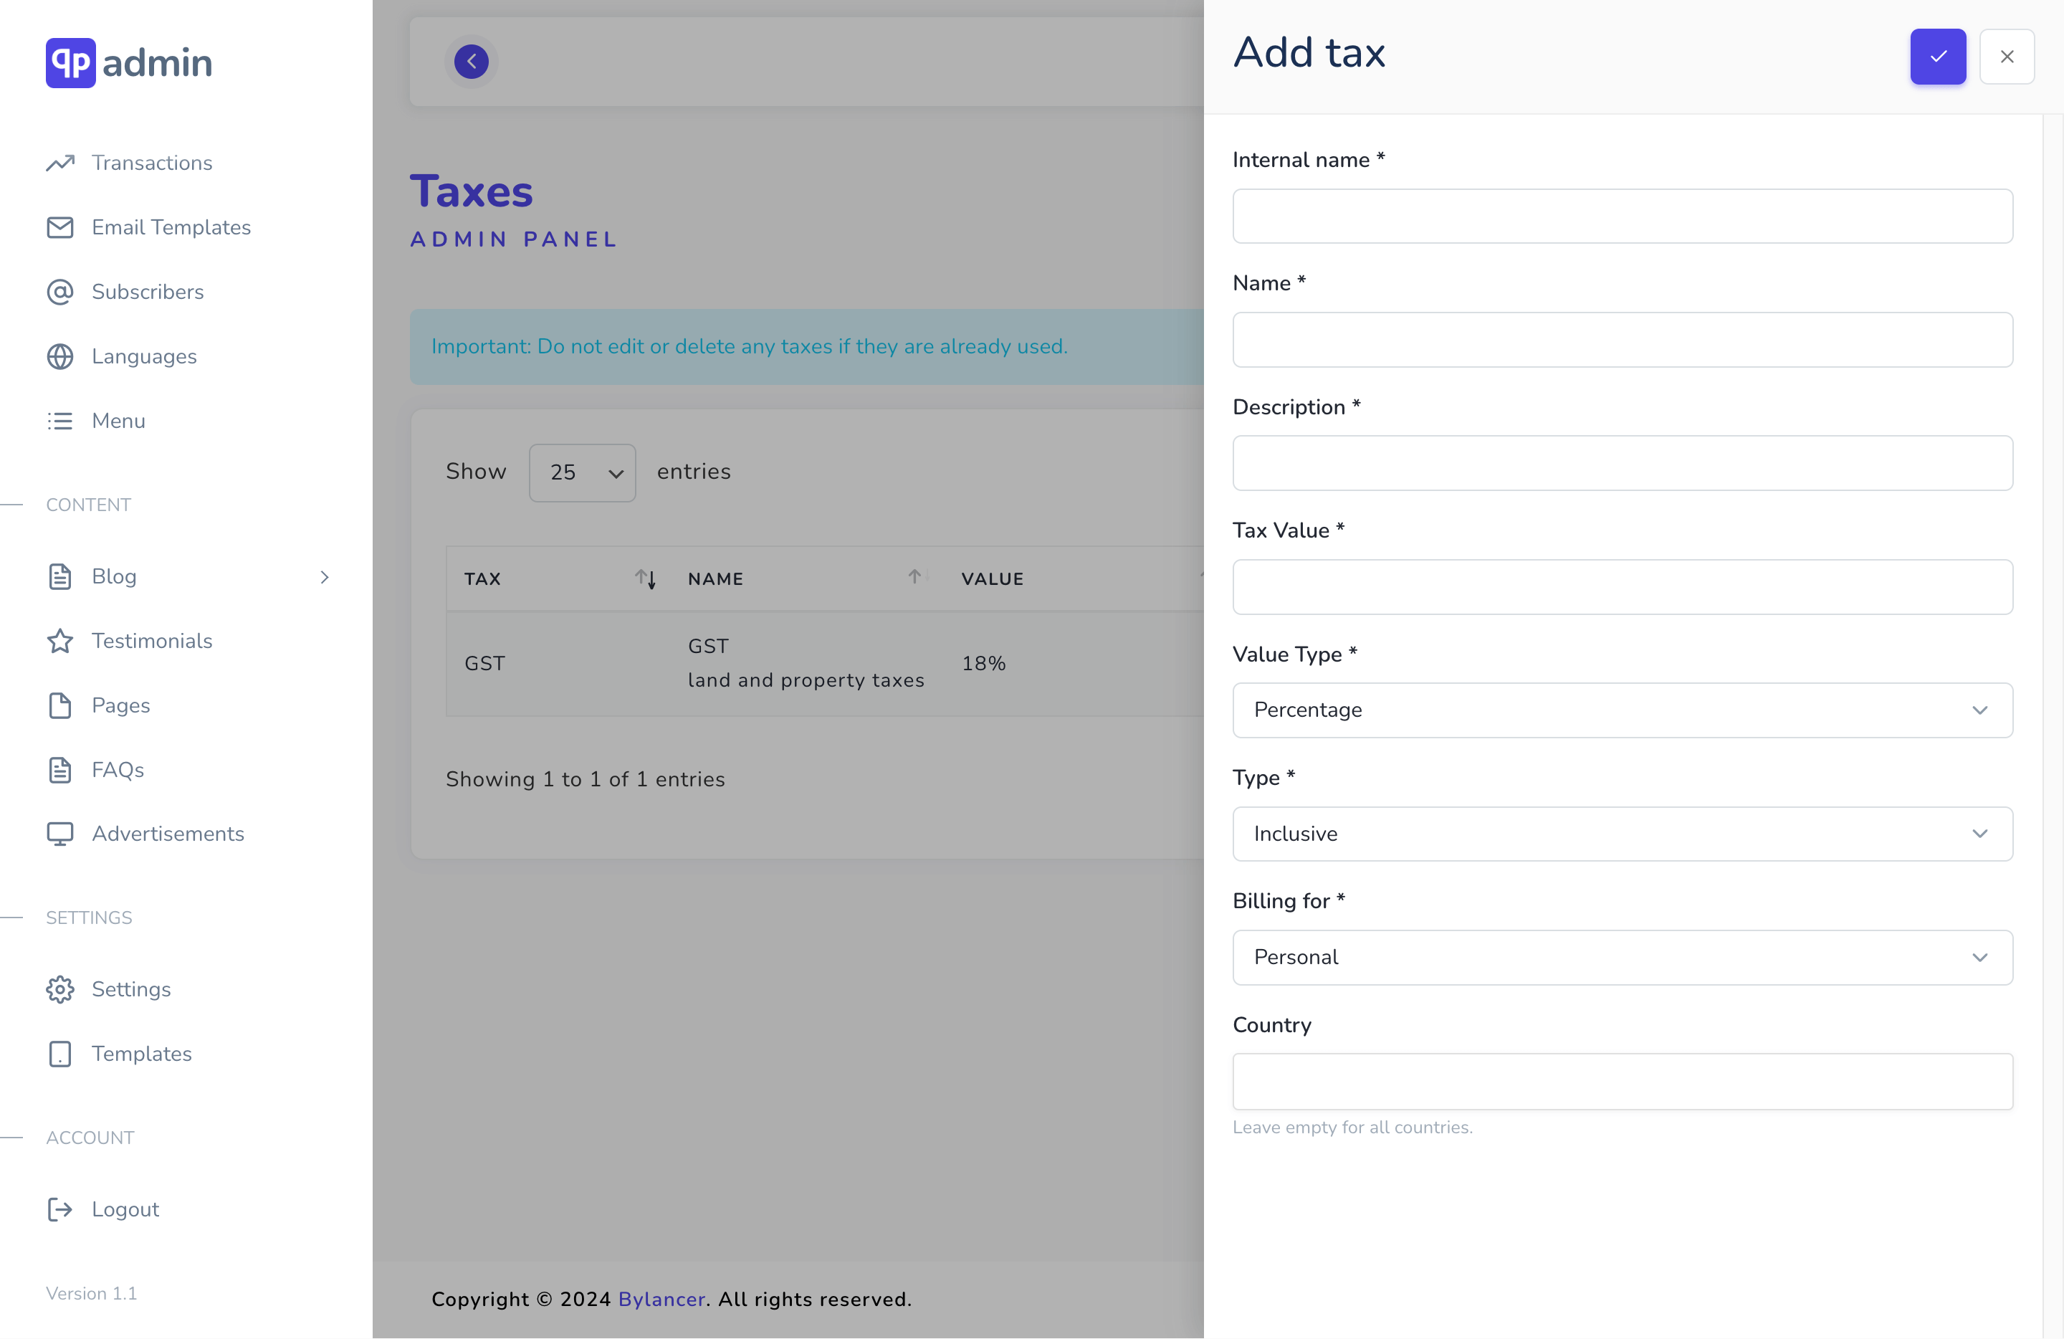Image resolution: width=2064 pixels, height=1339 pixels.
Task: Open Email Templates envelope icon
Action: coord(59,227)
